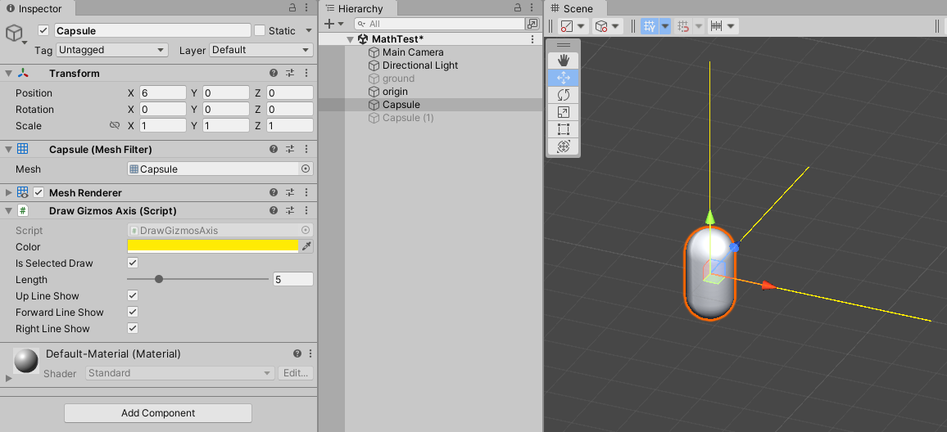Click the material Edit... button
947x432 pixels.
[296, 373]
